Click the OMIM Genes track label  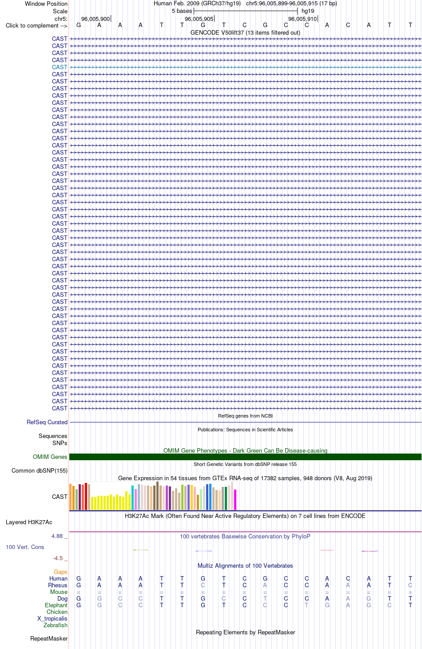point(50,457)
